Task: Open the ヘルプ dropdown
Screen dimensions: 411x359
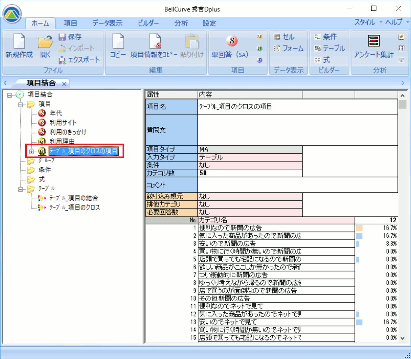Action: [x=396, y=22]
